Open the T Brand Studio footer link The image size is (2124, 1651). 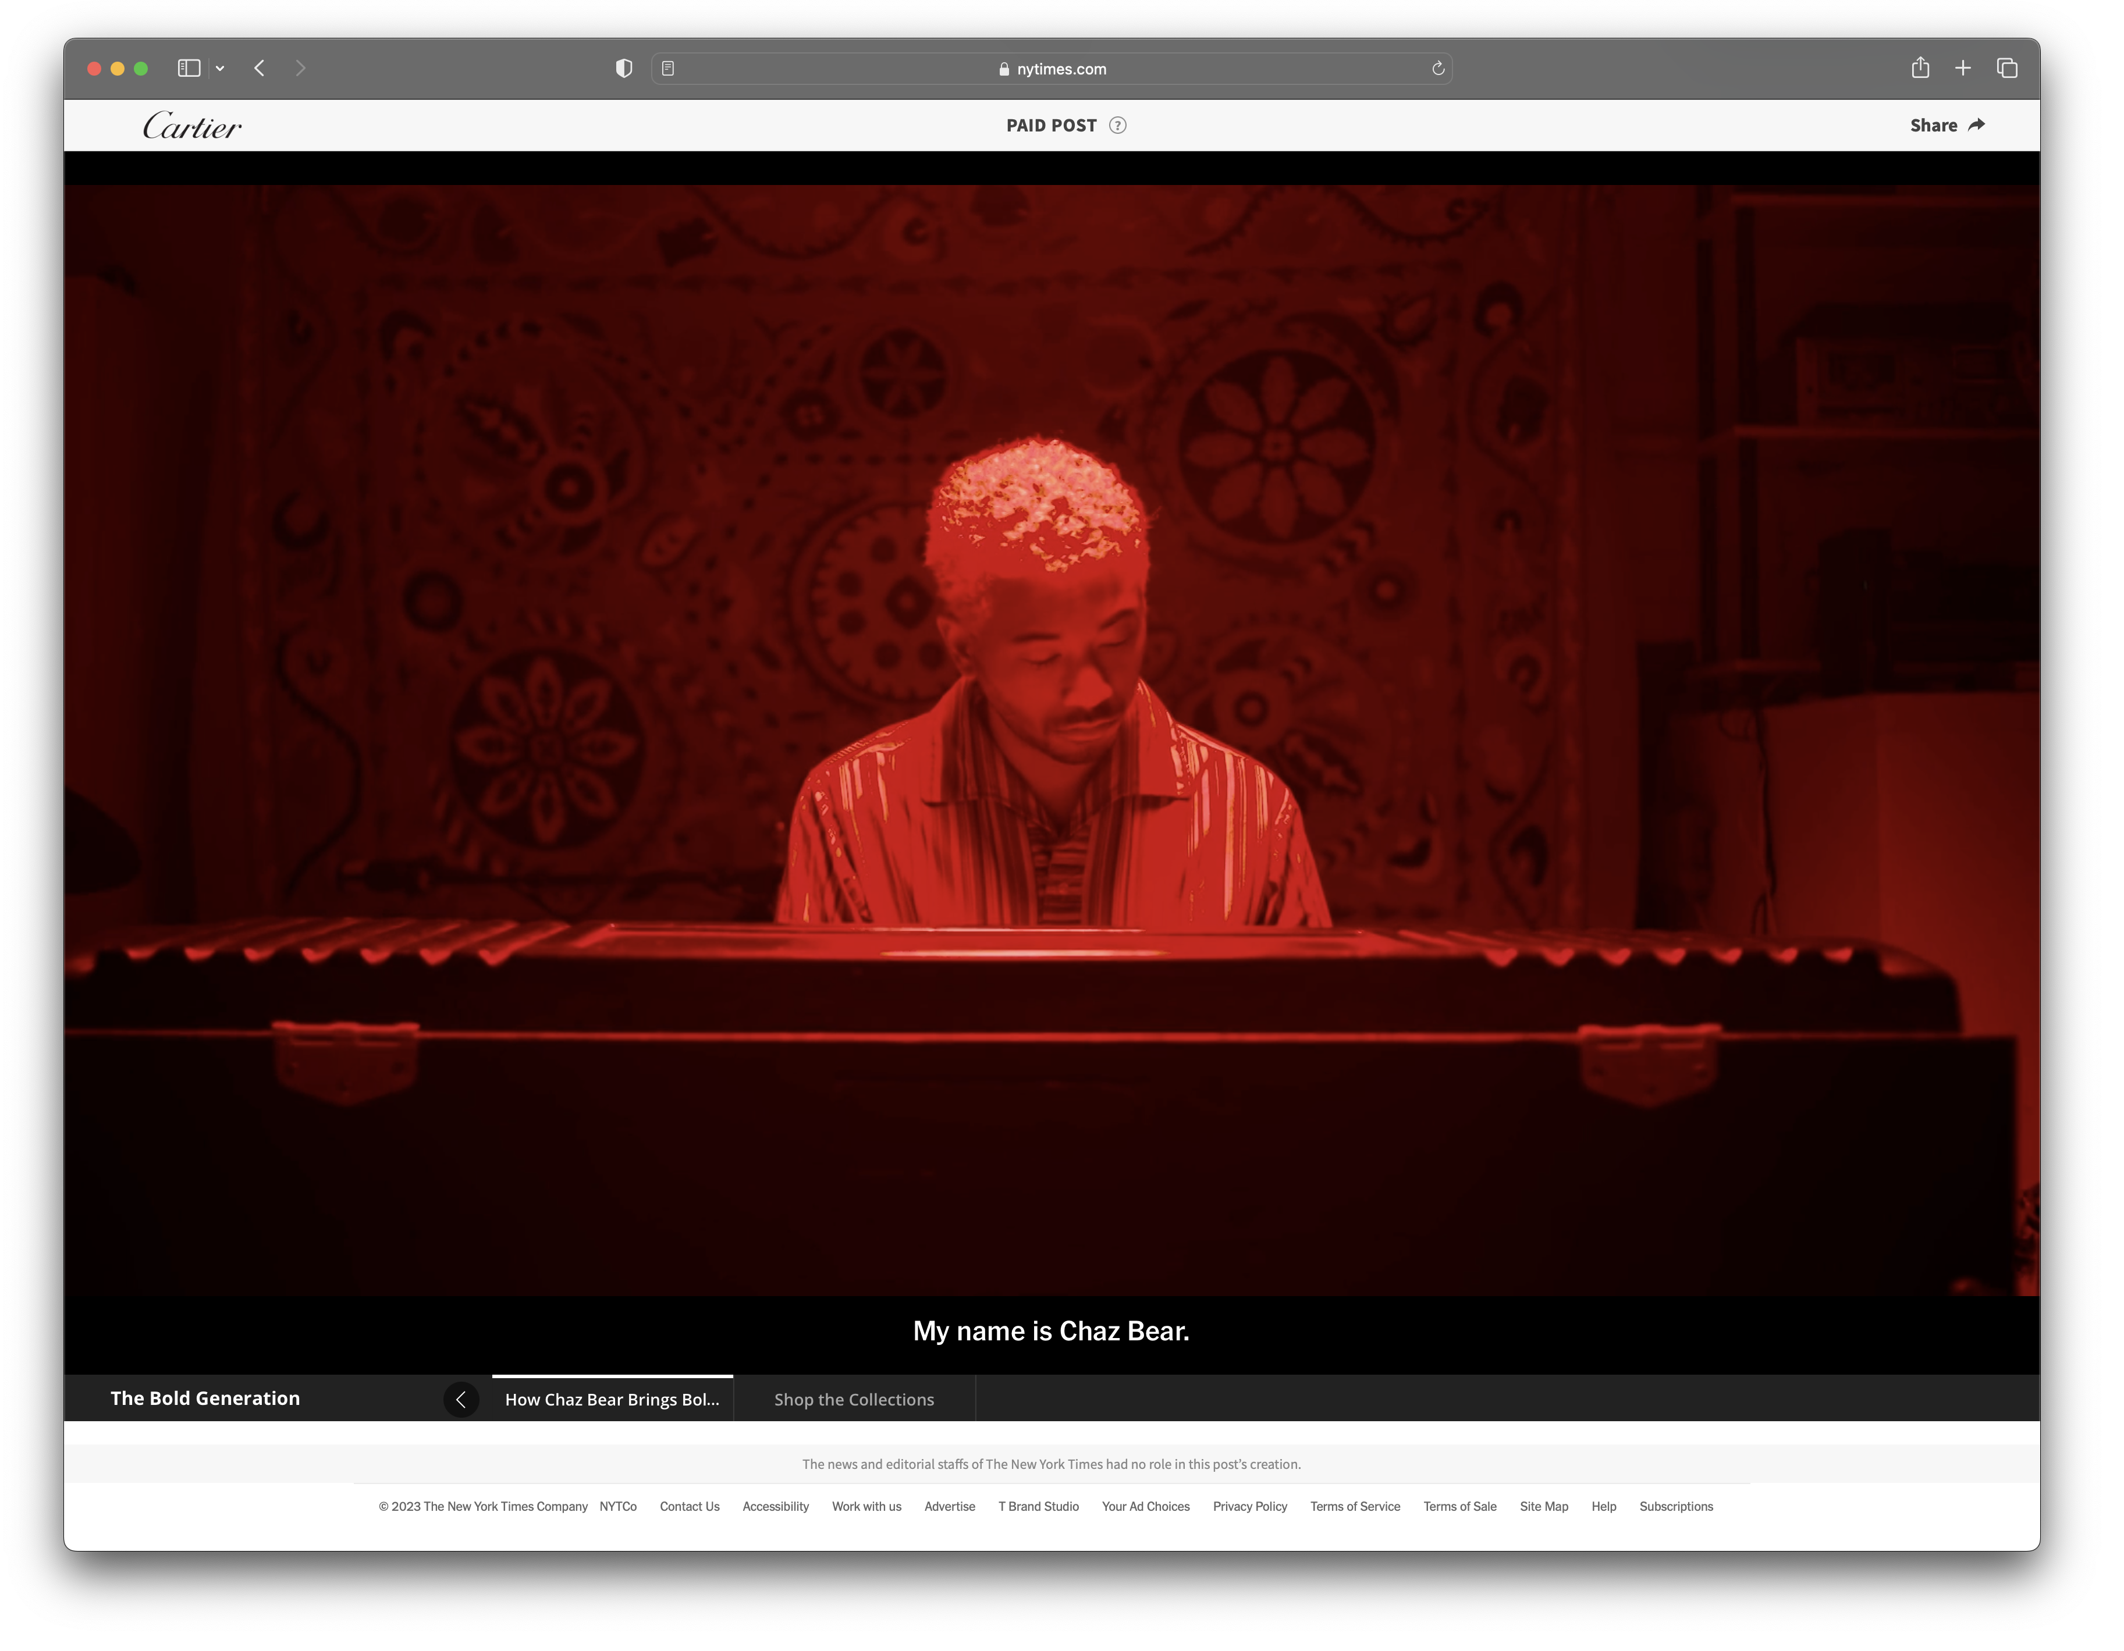click(x=1038, y=1506)
